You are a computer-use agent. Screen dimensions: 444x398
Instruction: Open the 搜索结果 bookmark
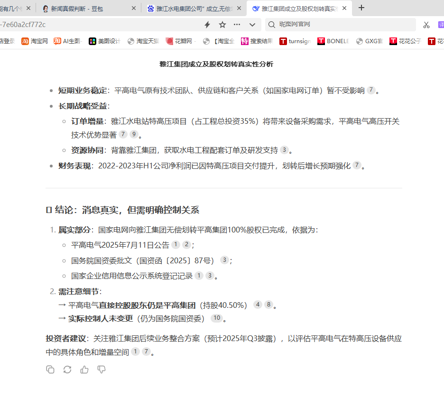coord(257,41)
